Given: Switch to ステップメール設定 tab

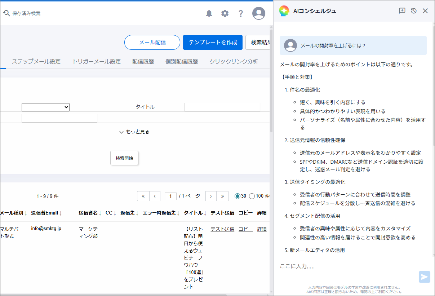Looking at the screenshot, I should coord(36,62).
